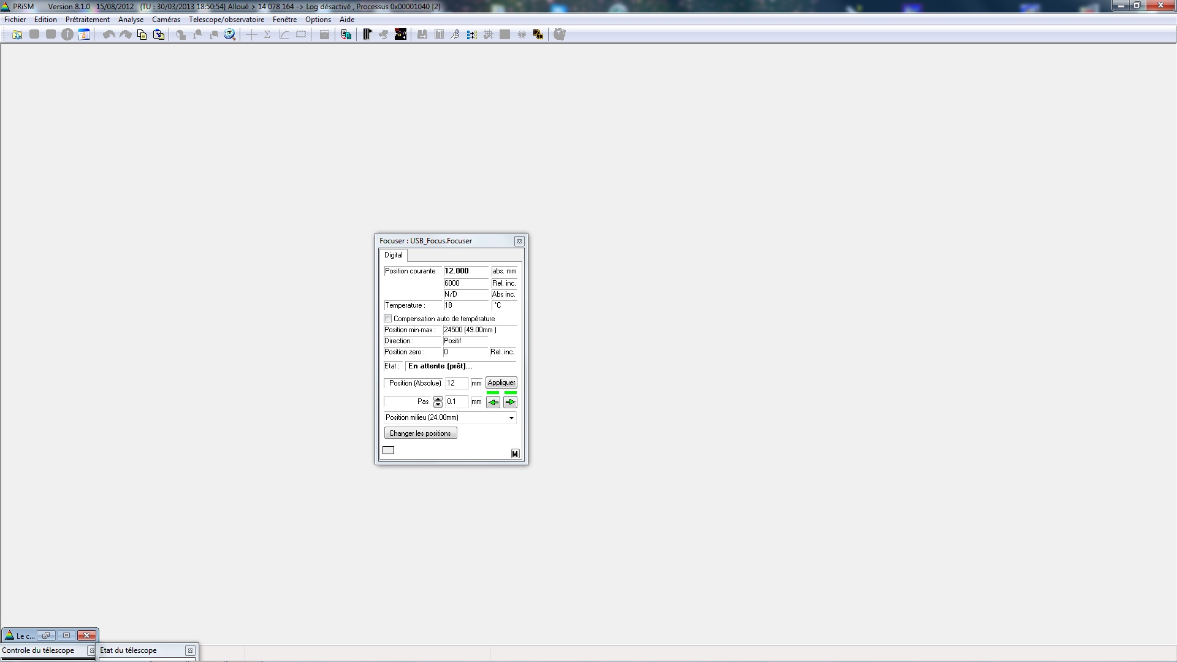Click the Position (Absolue) input field

(456, 383)
